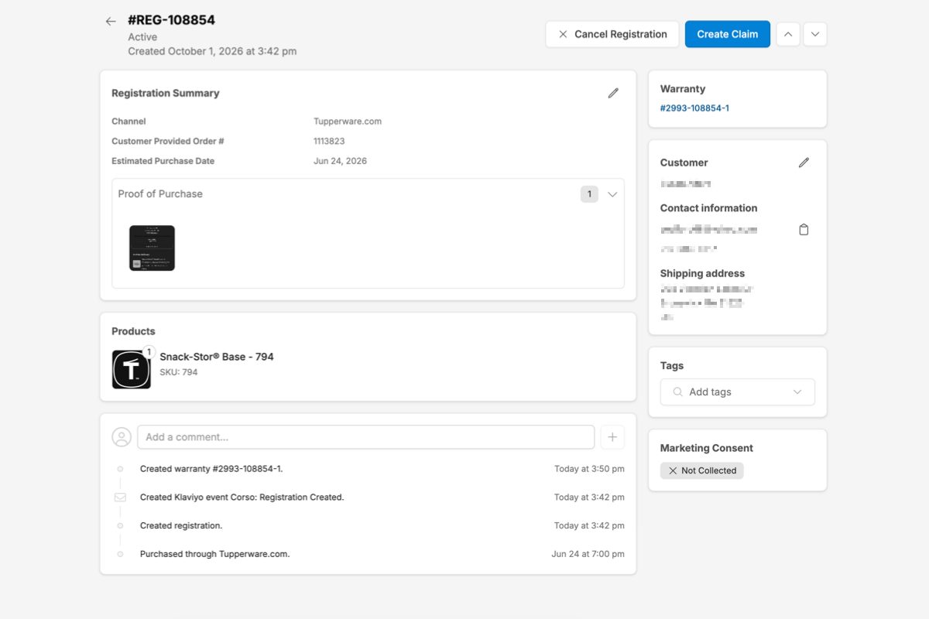Select the 'Created registration.' timeline entry
This screenshot has width=929, height=619.
pyautogui.click(x=181, y=525)
